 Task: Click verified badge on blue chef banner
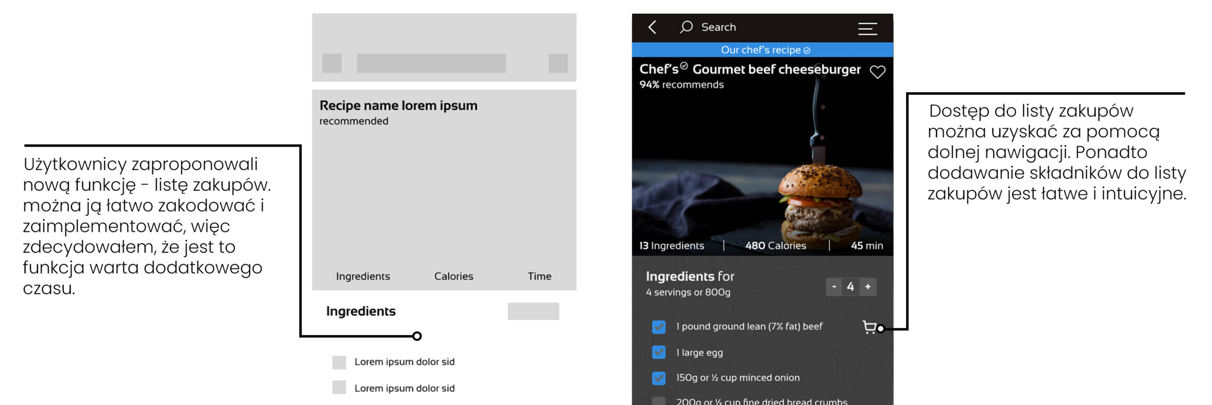coord(807,51)
